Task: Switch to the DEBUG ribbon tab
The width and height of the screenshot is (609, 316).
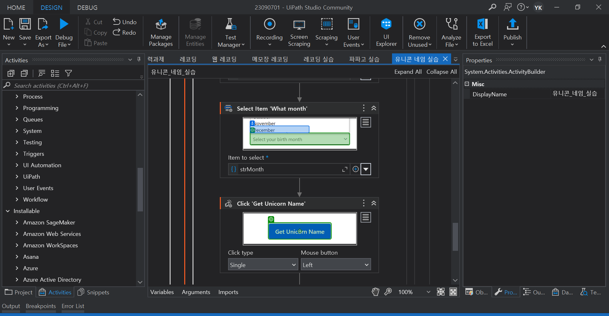Action: (87, 8)
